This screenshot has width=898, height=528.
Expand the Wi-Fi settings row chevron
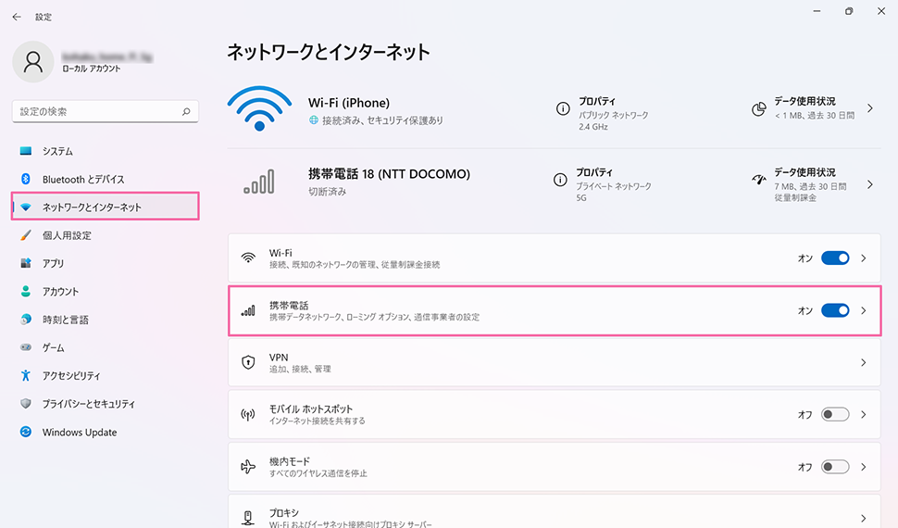(x=864, y=258)
